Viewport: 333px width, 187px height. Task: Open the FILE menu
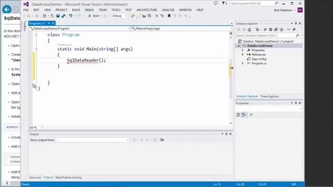tap(26, 10)
